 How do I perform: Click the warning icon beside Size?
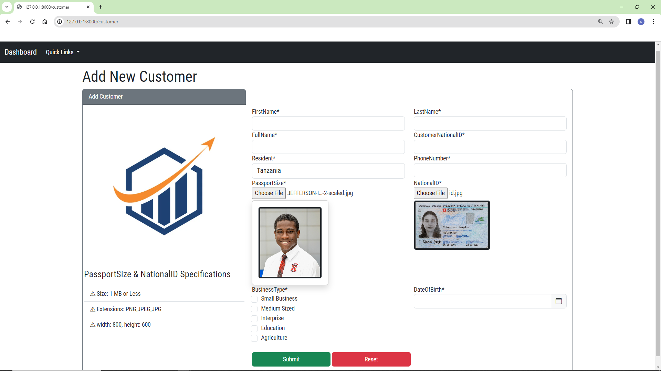pos(93,294)
